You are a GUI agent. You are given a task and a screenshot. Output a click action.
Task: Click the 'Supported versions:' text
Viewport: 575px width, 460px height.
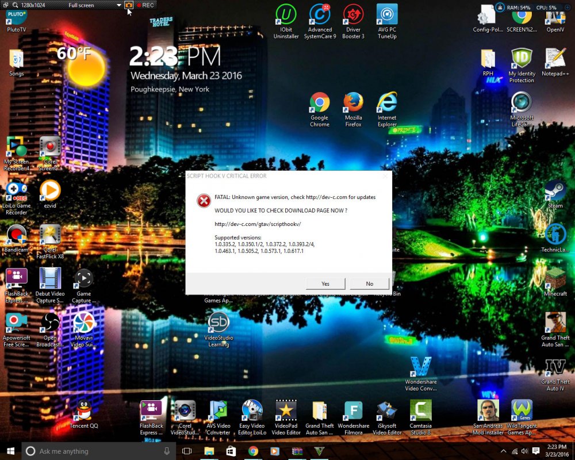pos(237,237)
